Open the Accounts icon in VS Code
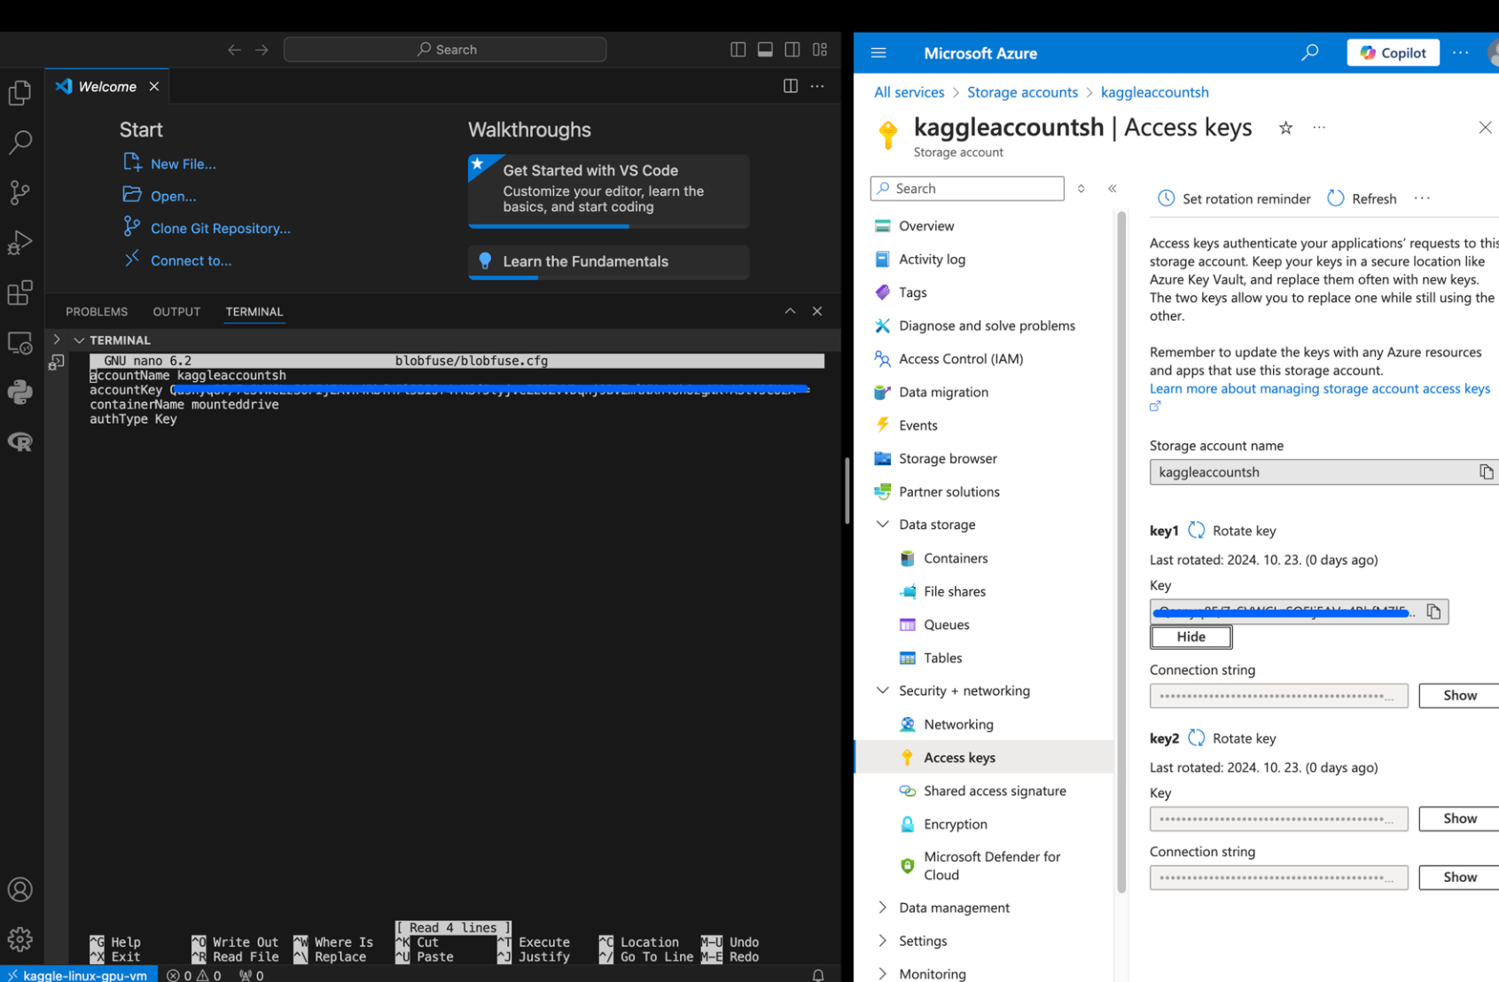This screenshot has height=982, width=1499. [x=20, y=889]
